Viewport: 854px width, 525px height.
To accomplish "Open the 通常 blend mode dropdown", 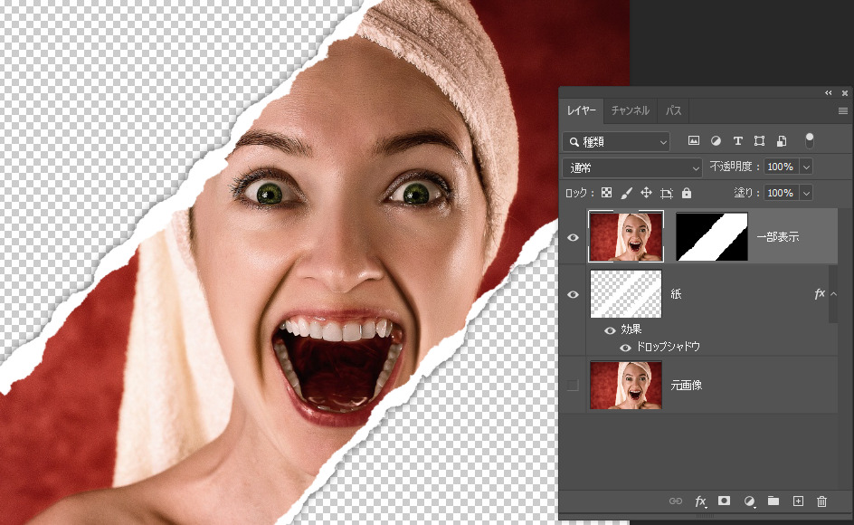I will tap(632, 167).
